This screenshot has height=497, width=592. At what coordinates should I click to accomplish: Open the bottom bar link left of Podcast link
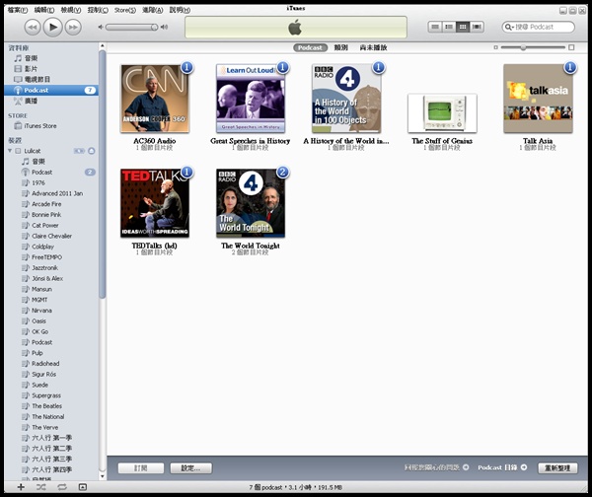pos(436,467)
